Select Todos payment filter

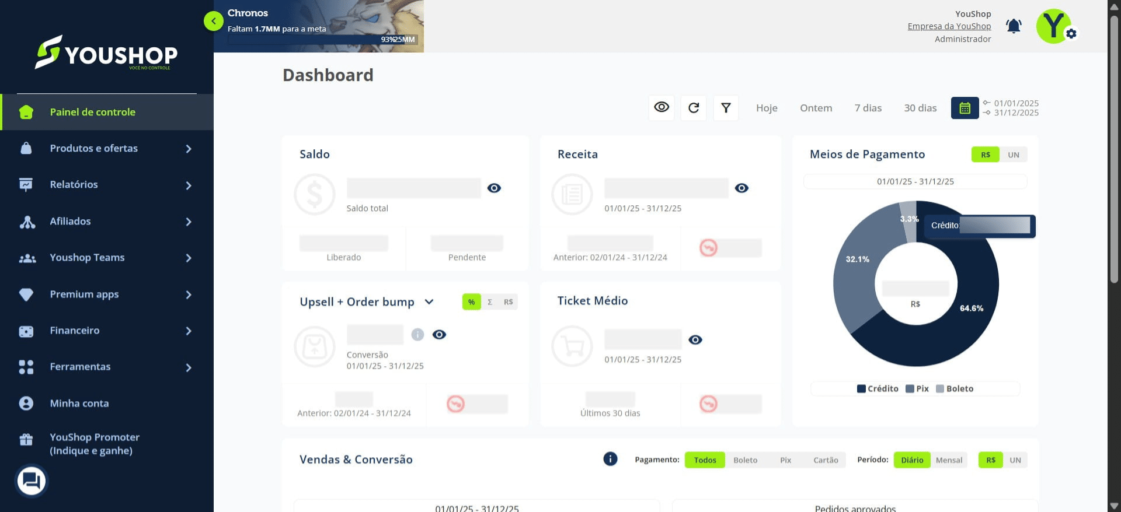(705, 460)
